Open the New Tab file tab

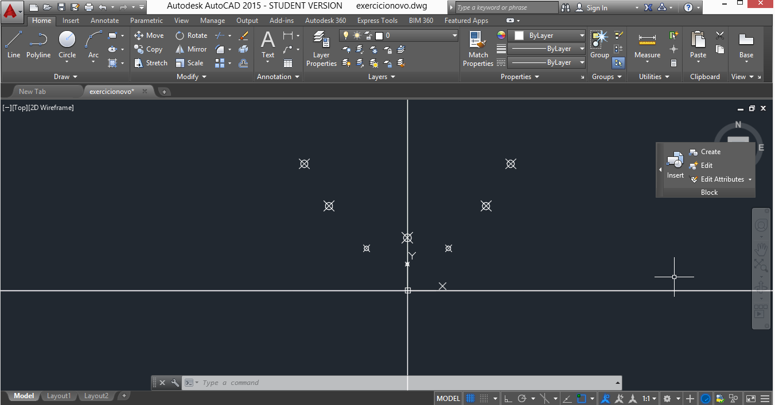(32, 91)
